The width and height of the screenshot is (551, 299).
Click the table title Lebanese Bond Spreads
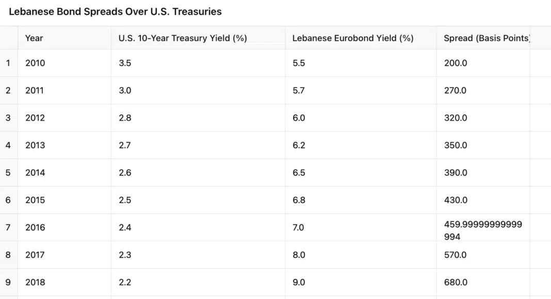coord(115,11)
